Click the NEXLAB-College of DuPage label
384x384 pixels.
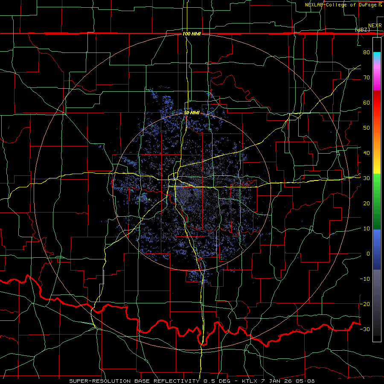click(343, 5)
